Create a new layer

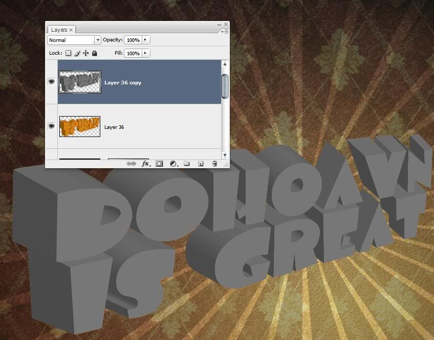(x=201, y=164)
